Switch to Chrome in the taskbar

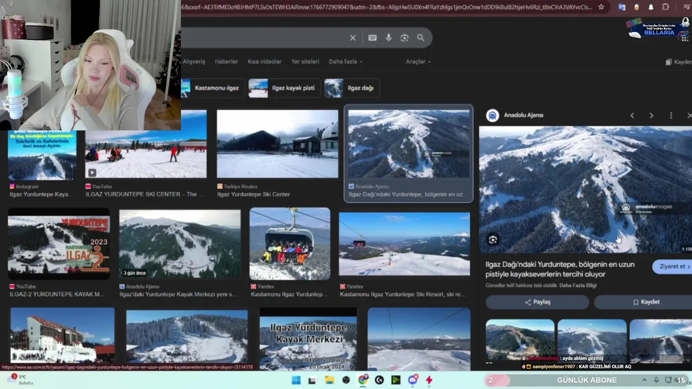pyautogui.click(x=363, y=380)
